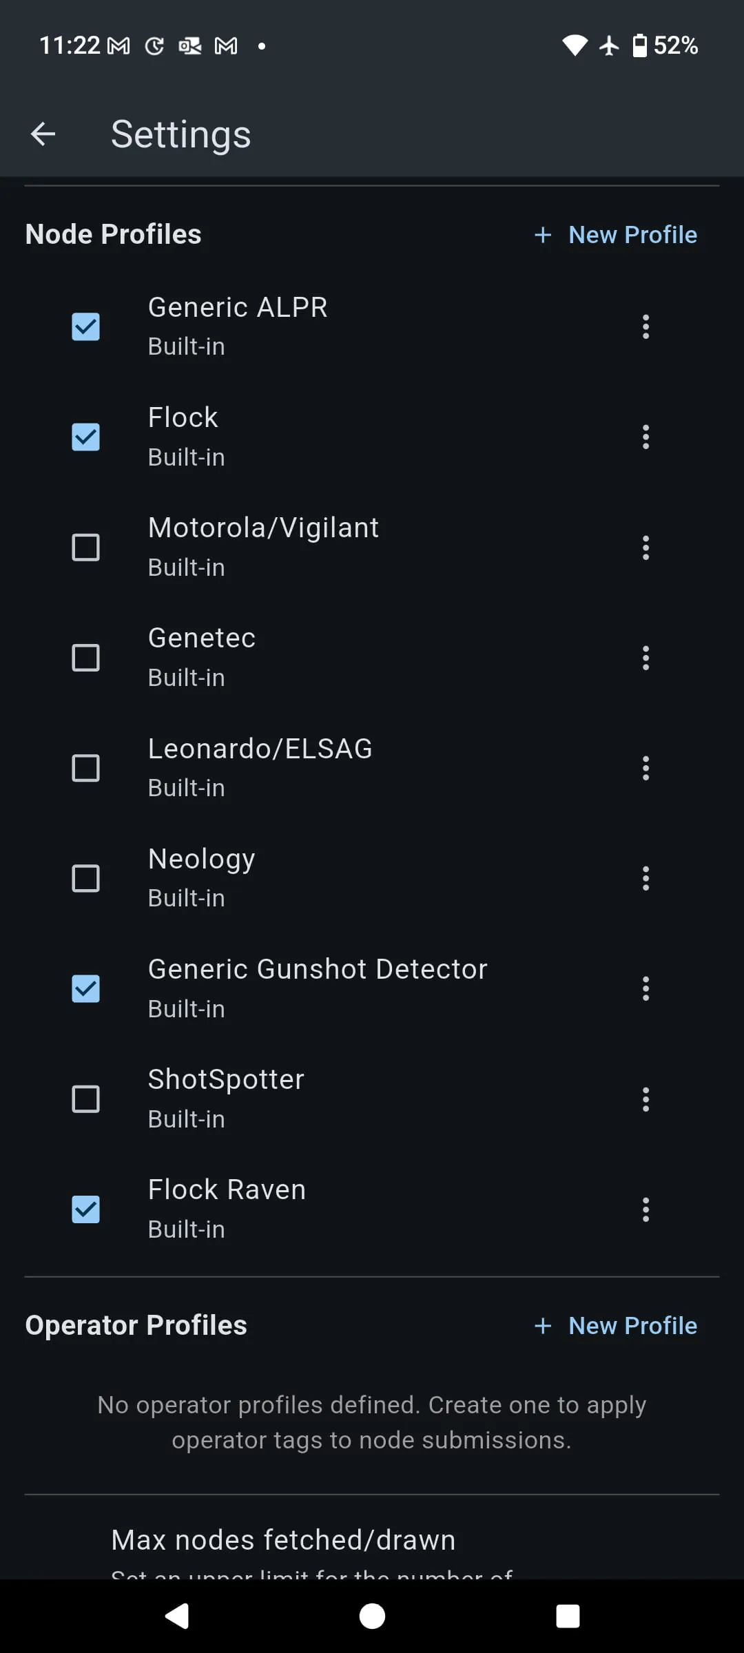Open options for Generic Gunshot Detector
The image size is (744, 1653).
click(x=645, y=988)
